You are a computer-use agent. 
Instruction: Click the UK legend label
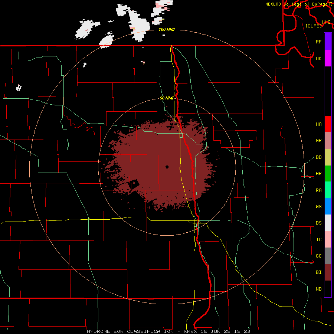point(318,58)
